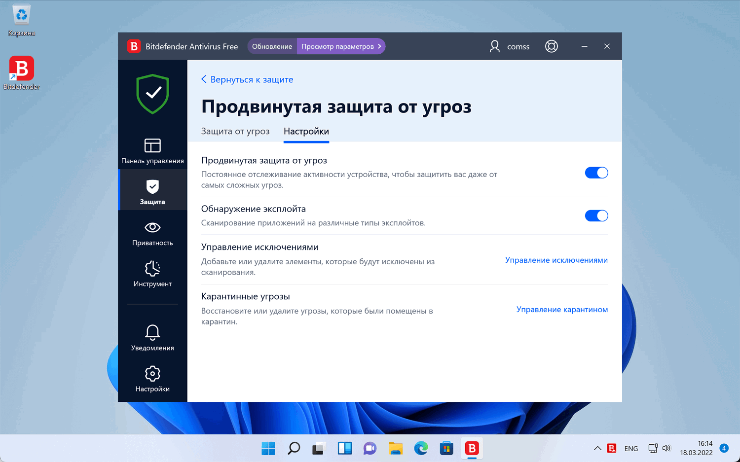Image resolution: width=740 pixels, height=462 pixels.
Task: Open Управление карантином link
Action: tap(562, 309)
